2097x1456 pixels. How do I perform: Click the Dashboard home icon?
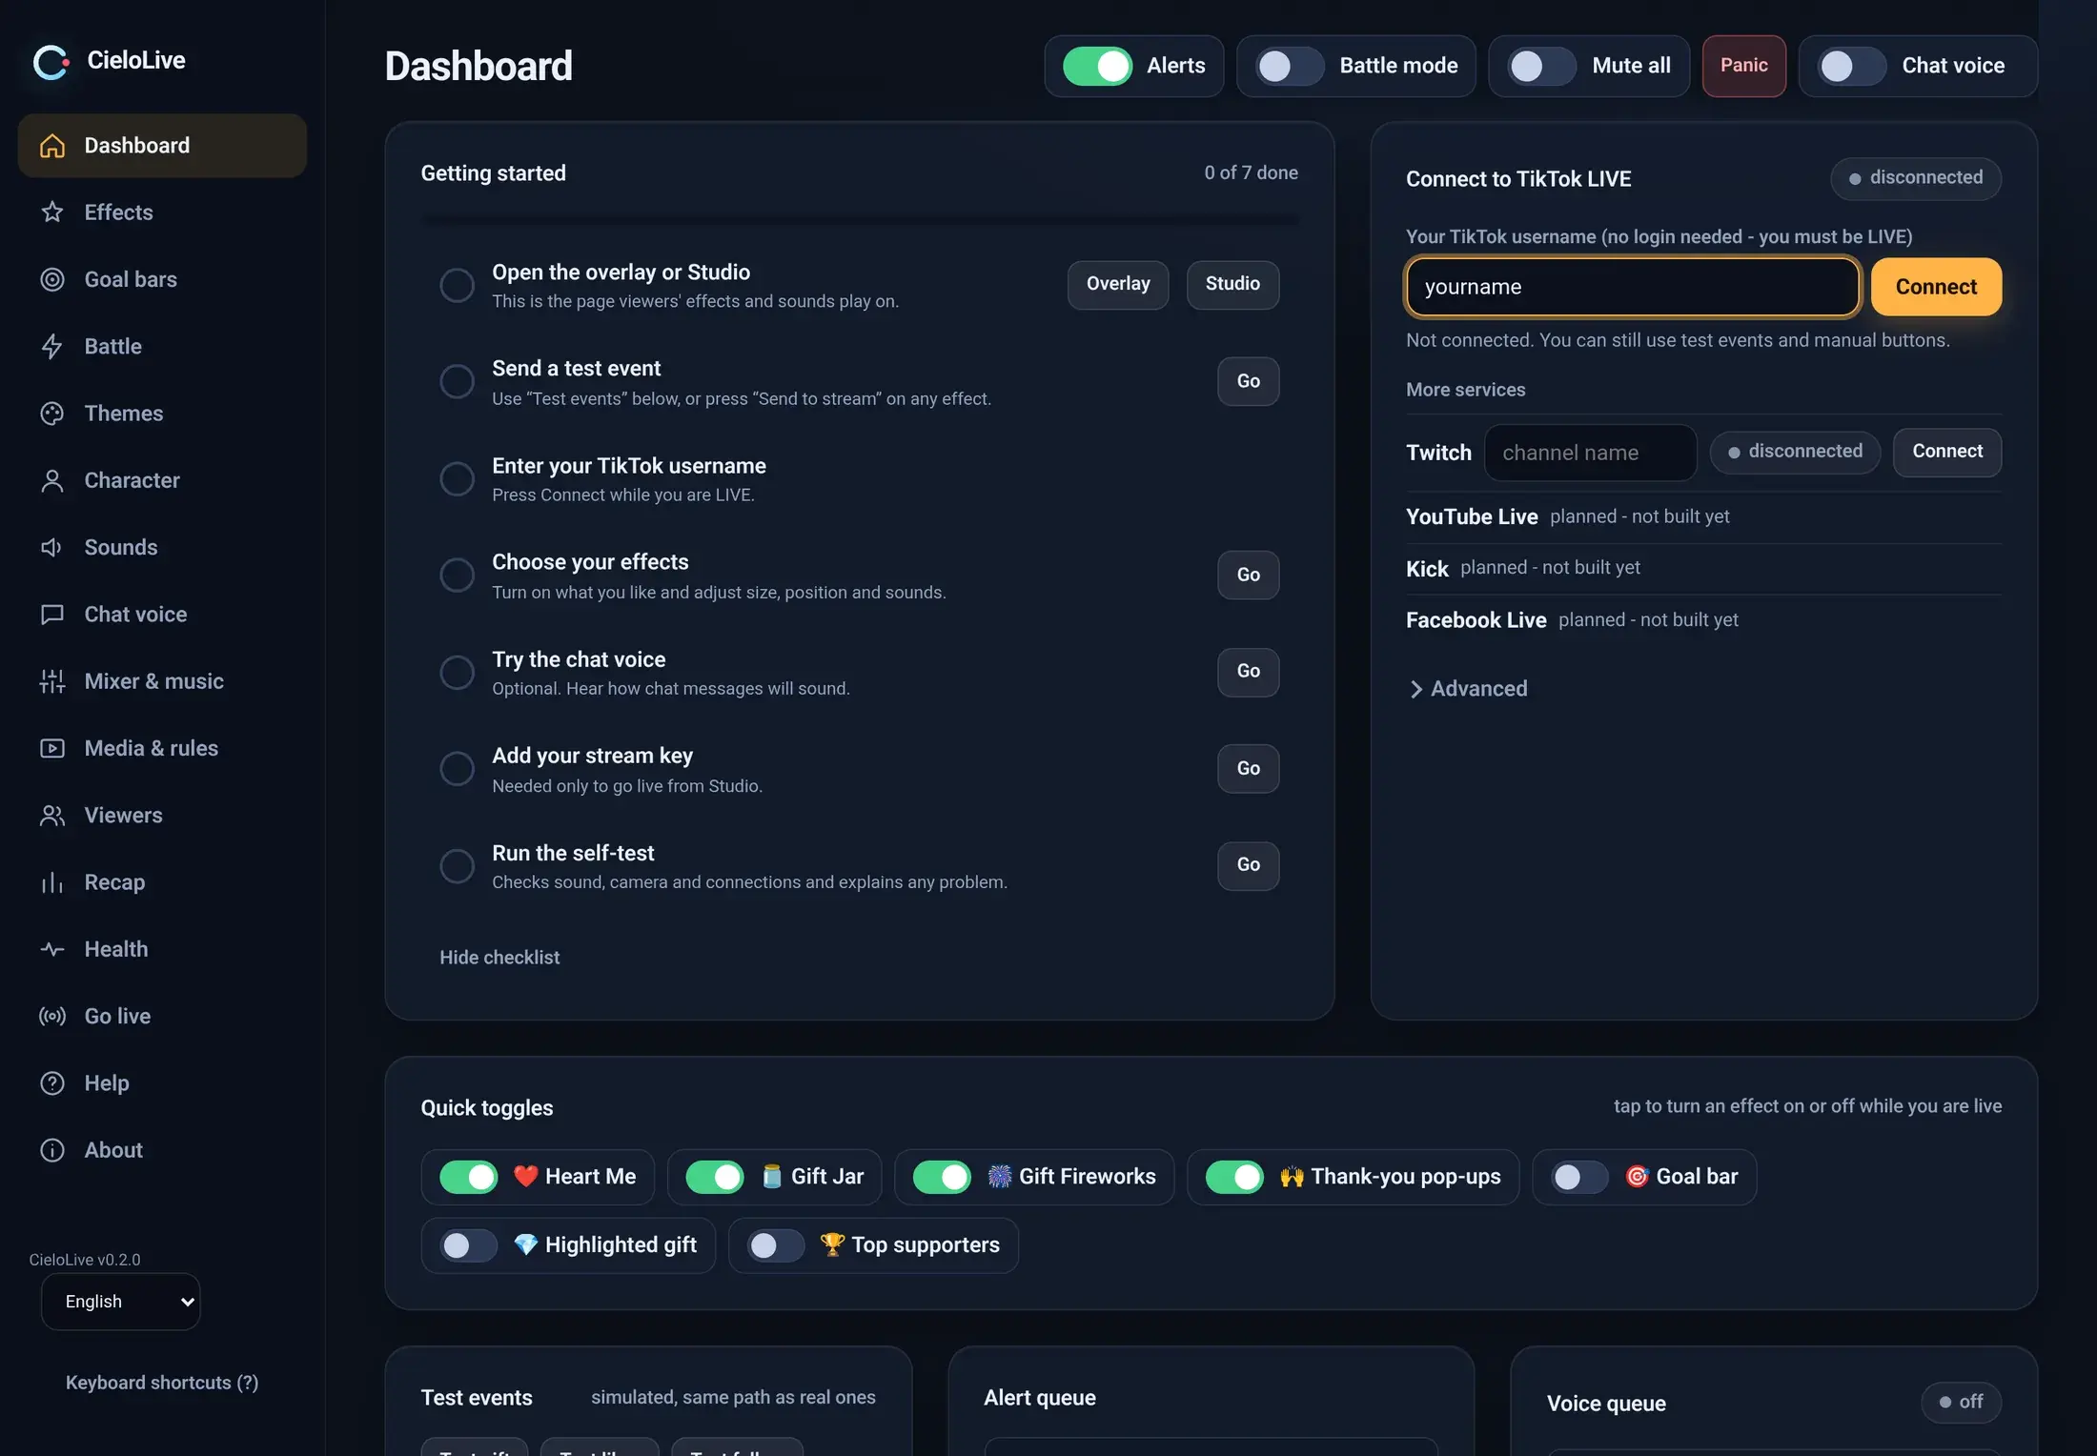[x=52, y=146]
